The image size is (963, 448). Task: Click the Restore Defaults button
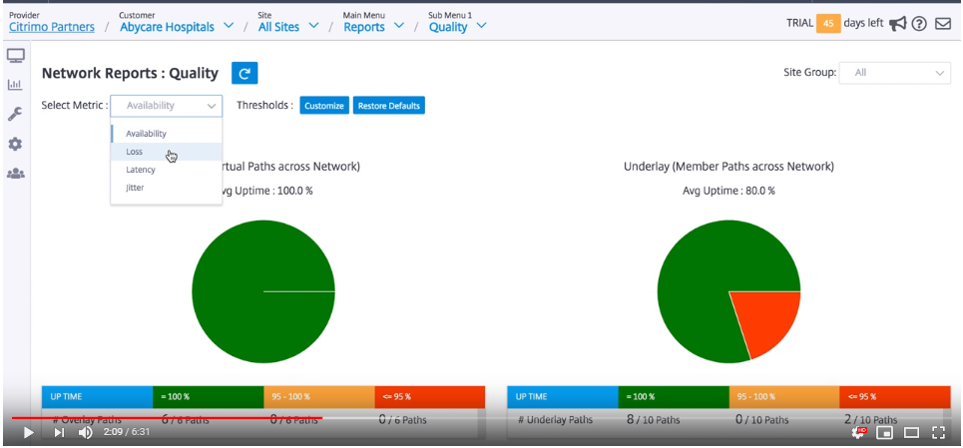(389, 106)
